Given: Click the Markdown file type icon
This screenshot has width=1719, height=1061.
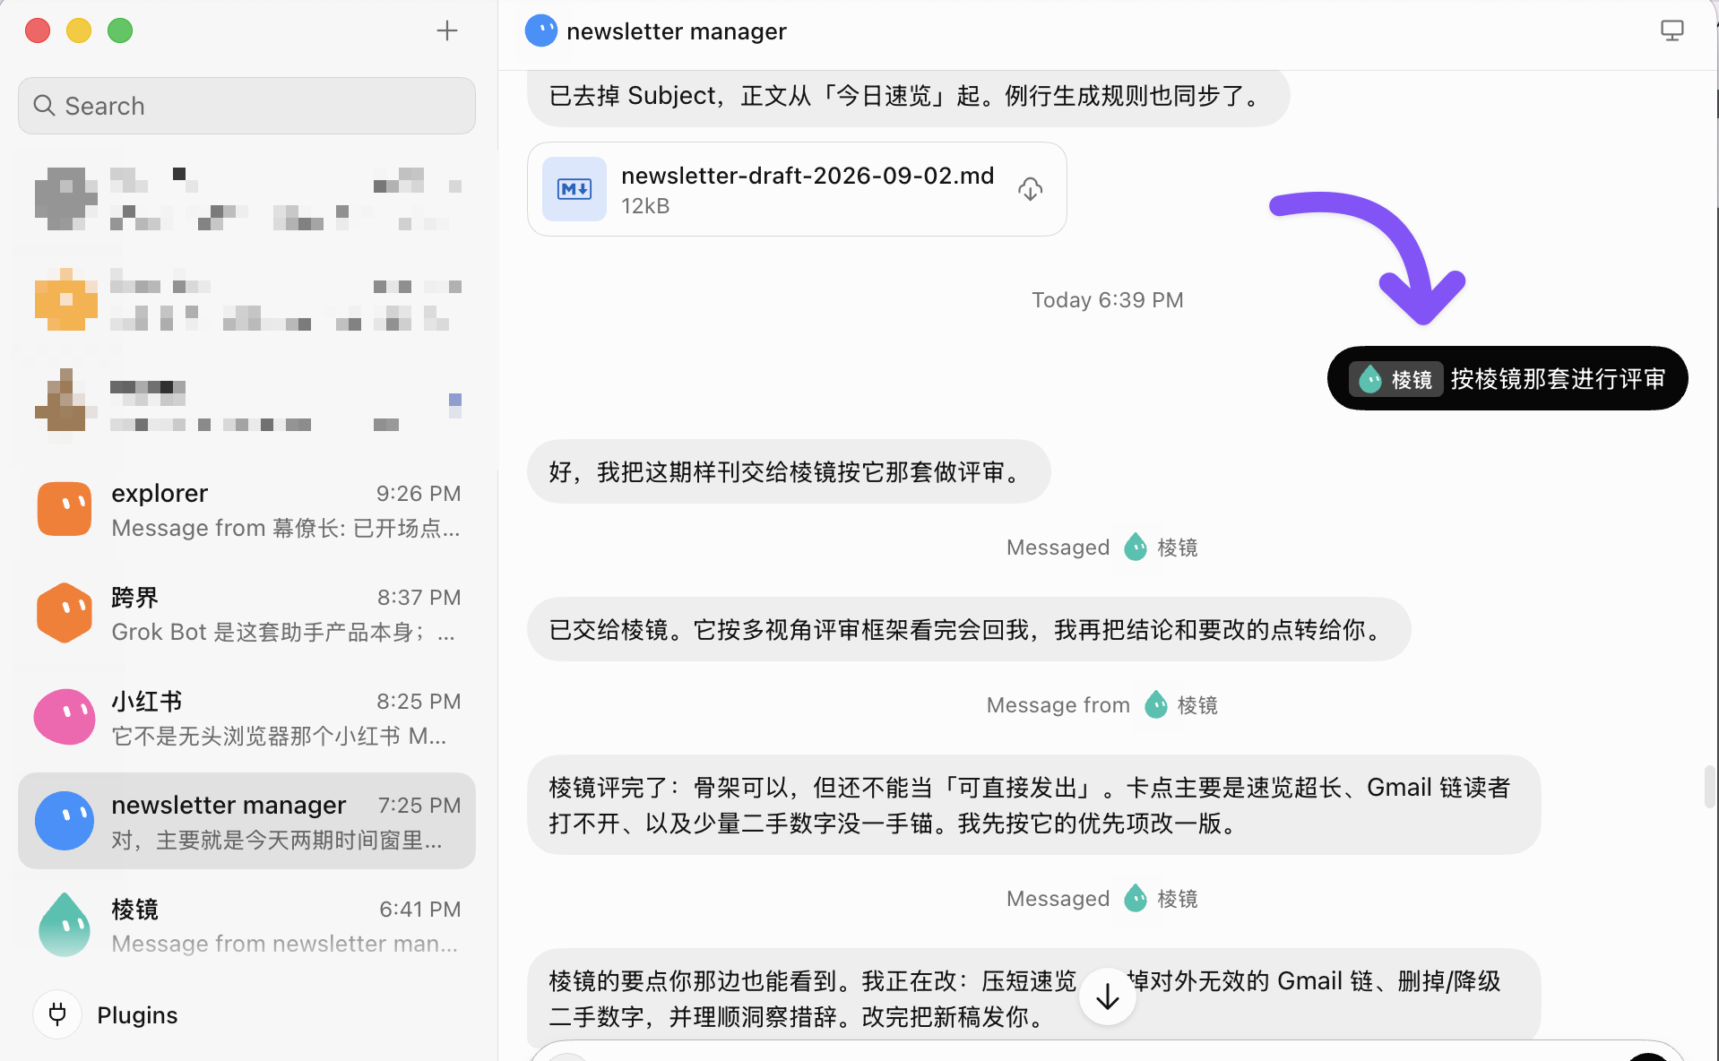Looking at the screenshot, I should tap(574, 189).
